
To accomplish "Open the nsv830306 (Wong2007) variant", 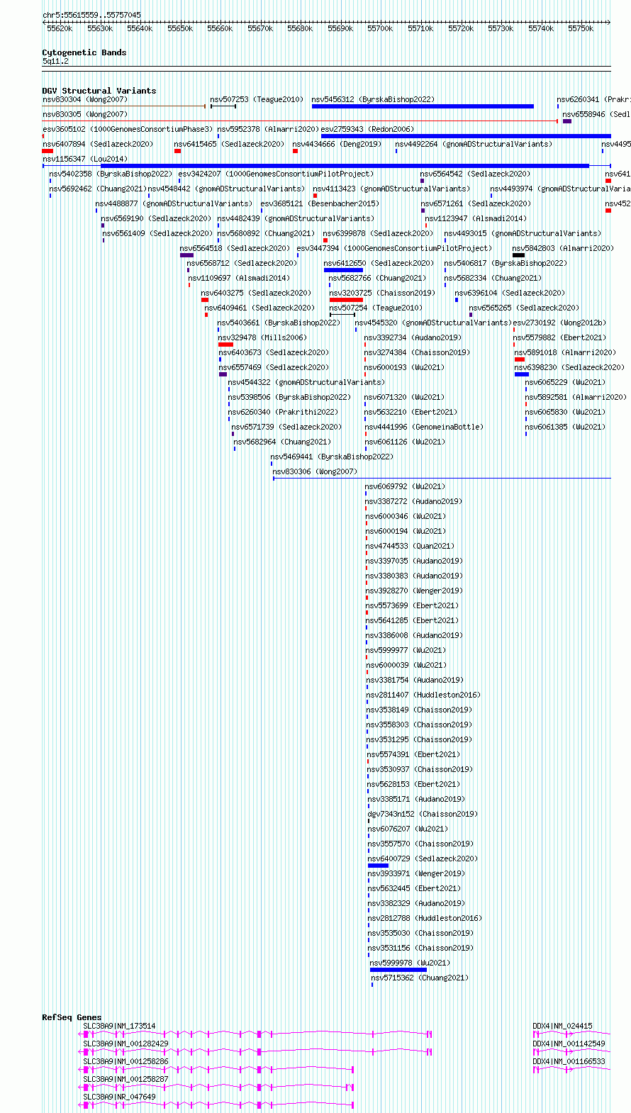I will click(x=315, y=471).
